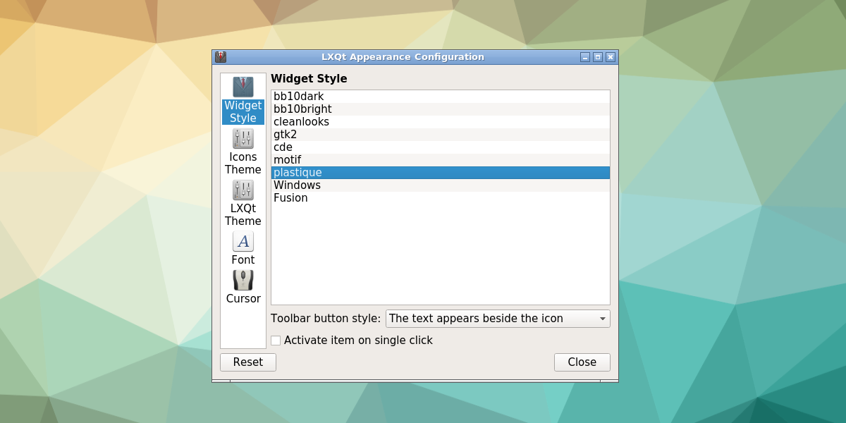Viewport: 846px width, 423px height.
Task: Open the Cursor mouse icon
Action: tap(243, 281)
